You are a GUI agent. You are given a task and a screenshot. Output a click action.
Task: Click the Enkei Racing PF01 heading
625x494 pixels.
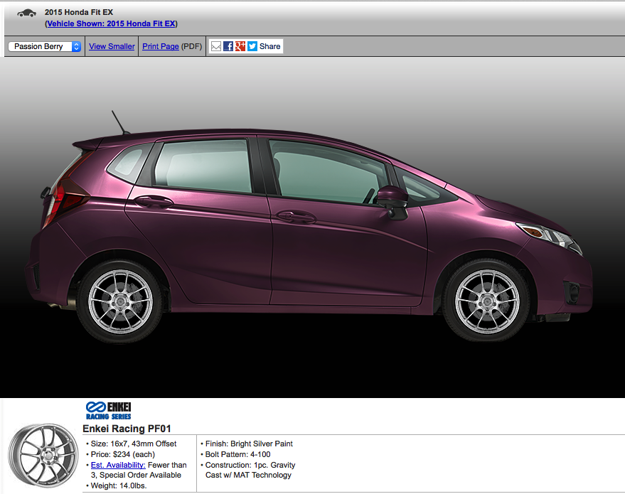coord(127,429)
